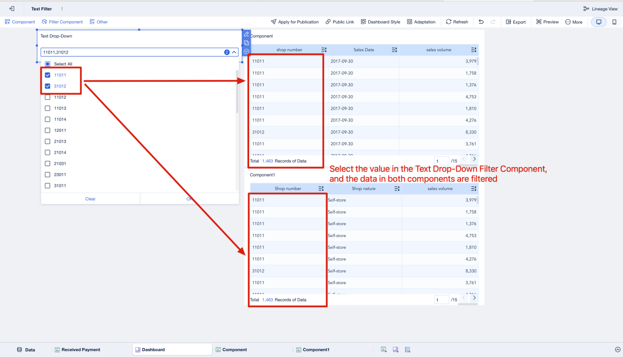Switch to the Data tab
The image size is (623, 357).
[26, 350]
